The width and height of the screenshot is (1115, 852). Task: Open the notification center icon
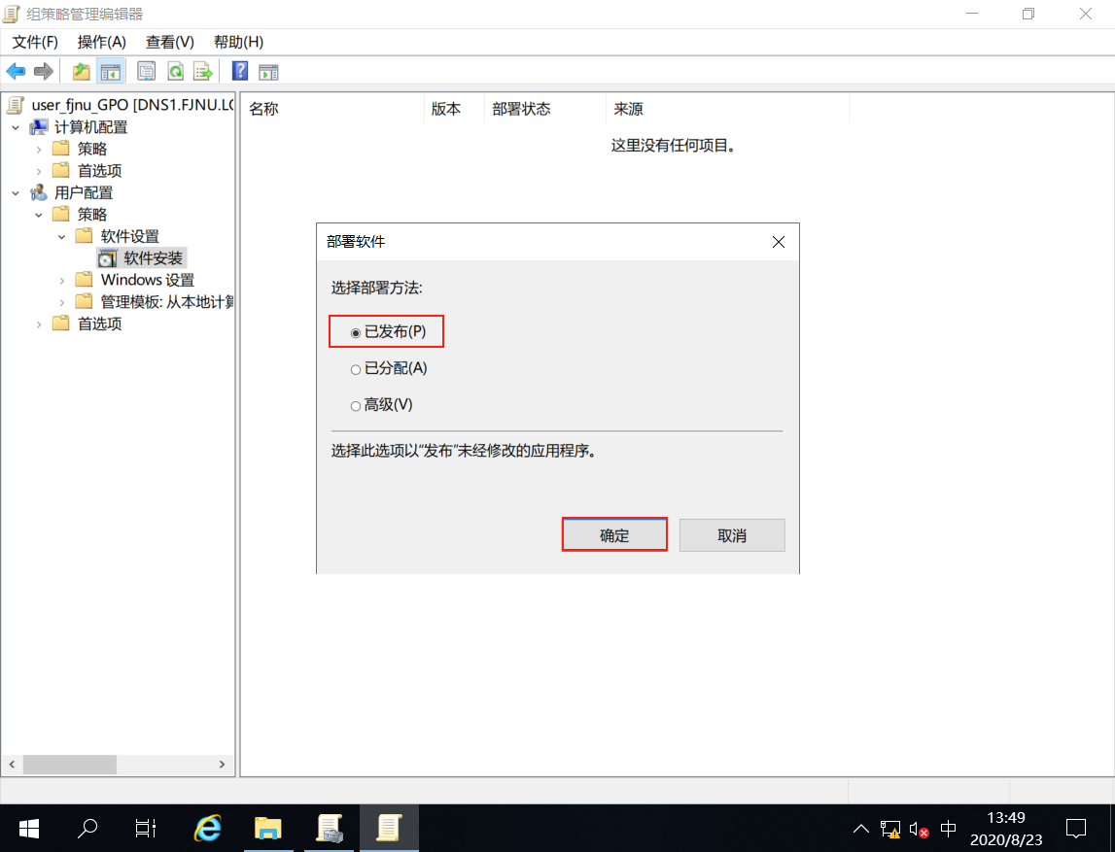1076,829
